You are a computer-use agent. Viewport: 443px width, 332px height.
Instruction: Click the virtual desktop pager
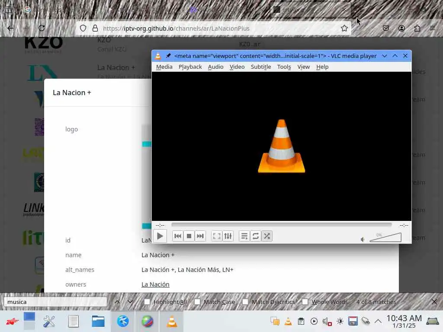tap(29, 321)
